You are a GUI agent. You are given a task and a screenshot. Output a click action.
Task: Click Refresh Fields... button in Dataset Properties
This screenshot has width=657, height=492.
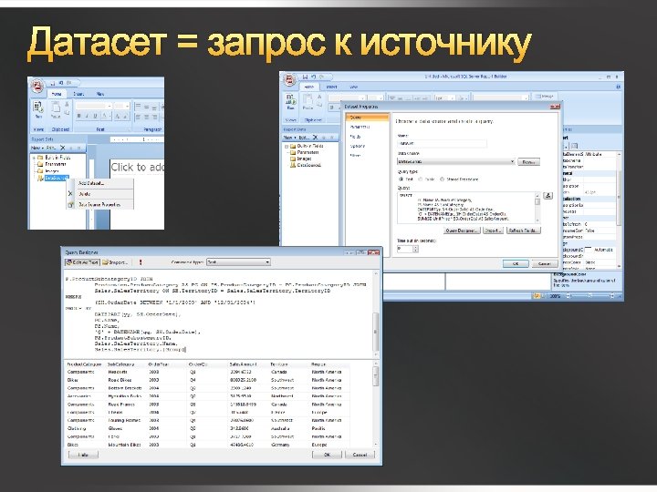524,231
